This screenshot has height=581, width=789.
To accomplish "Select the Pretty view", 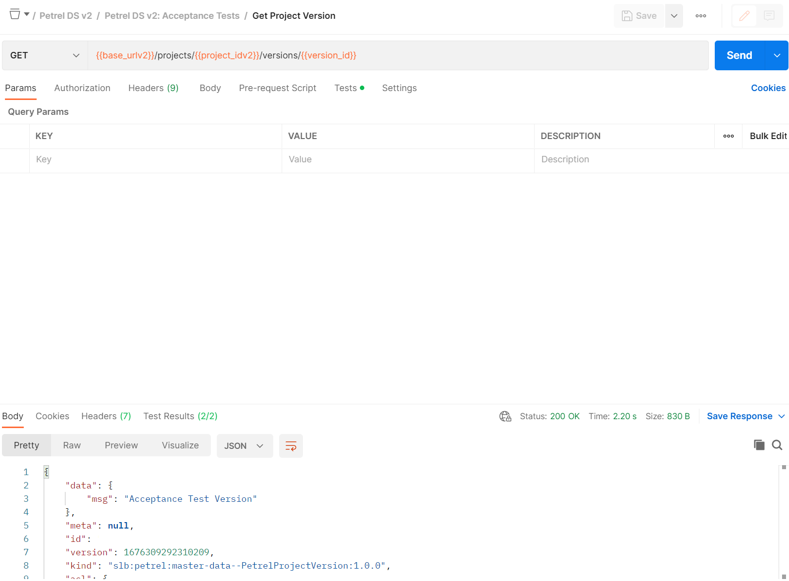I will [x=27, y=445].
